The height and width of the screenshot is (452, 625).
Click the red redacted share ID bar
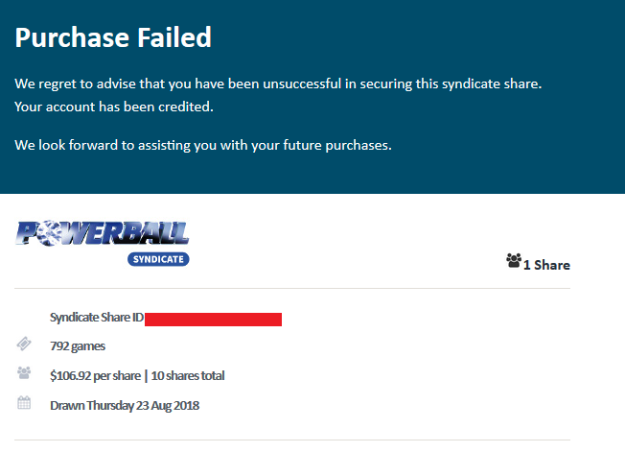(x=213, y=319)
